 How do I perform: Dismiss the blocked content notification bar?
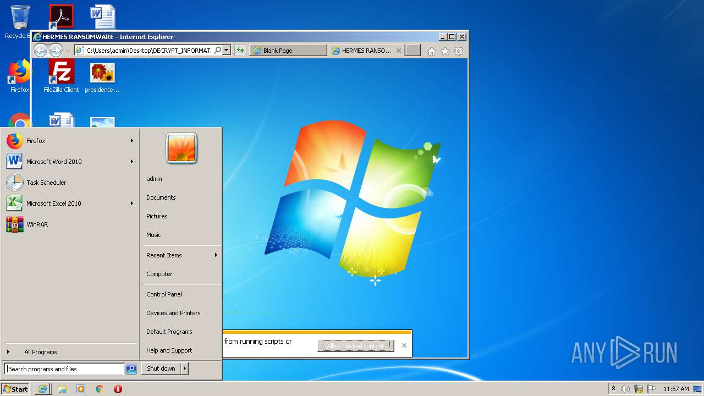(x=404, y=345)
